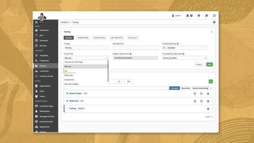Open the Projects breadcrumb link

(x=65, y=22)
